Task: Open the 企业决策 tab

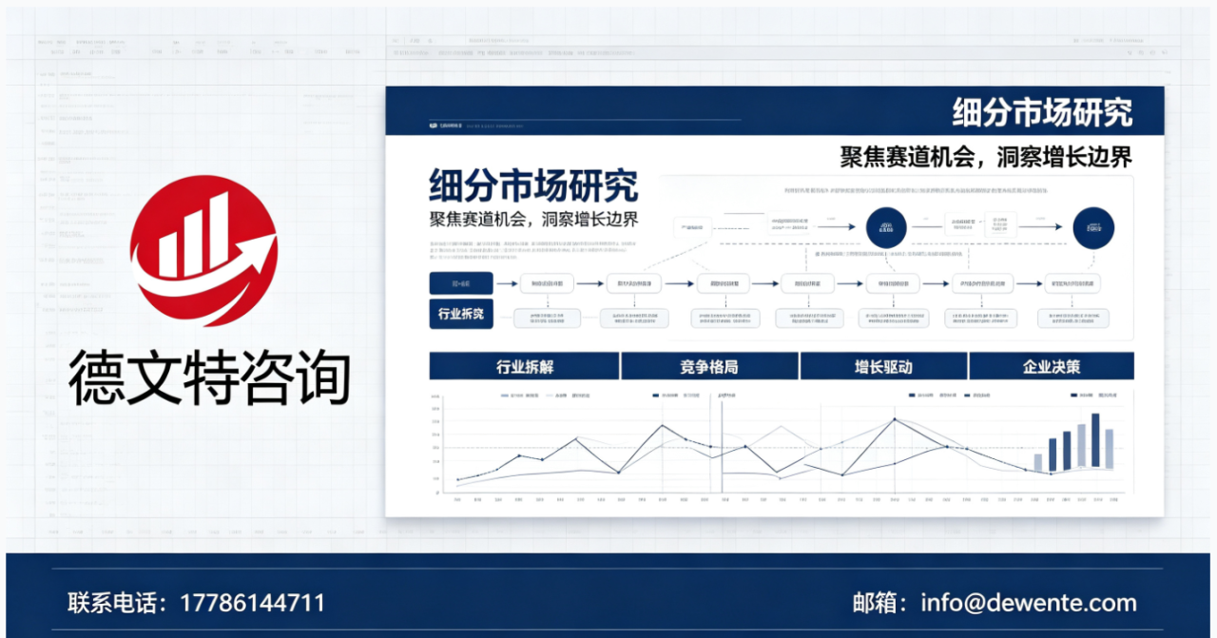Action: pos(1052,367)
